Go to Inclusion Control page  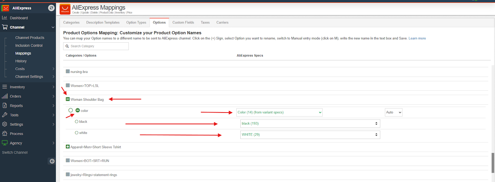coord(29,45)
